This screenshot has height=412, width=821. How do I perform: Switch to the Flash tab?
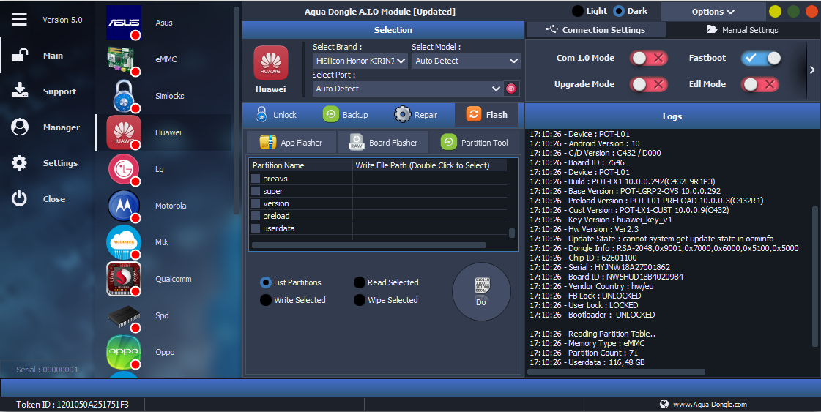coord(486,115)
